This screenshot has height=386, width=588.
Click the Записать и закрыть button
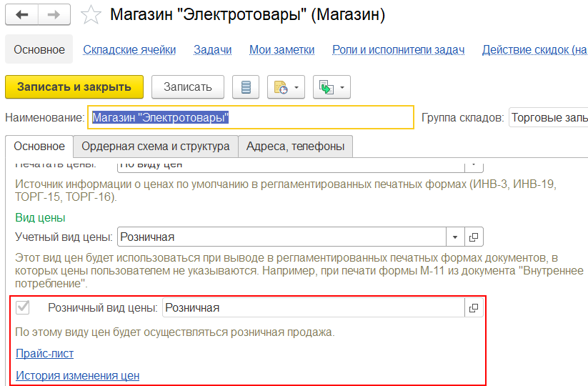pos(74,87)
